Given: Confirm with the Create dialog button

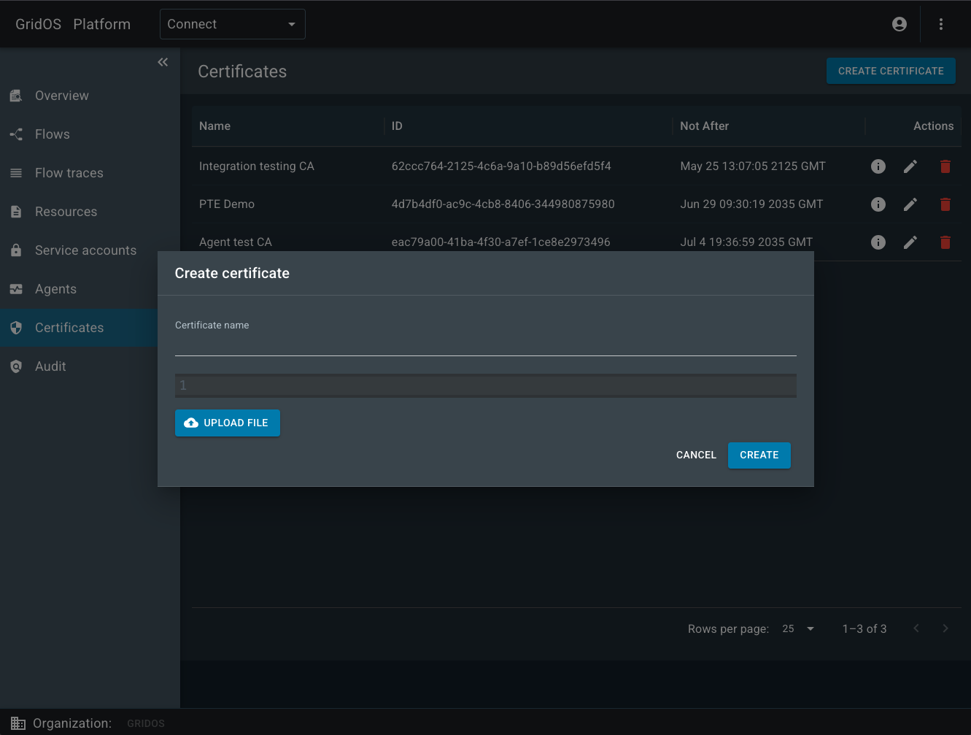Looking at the screenshot, I should click(x=759, y=455).
